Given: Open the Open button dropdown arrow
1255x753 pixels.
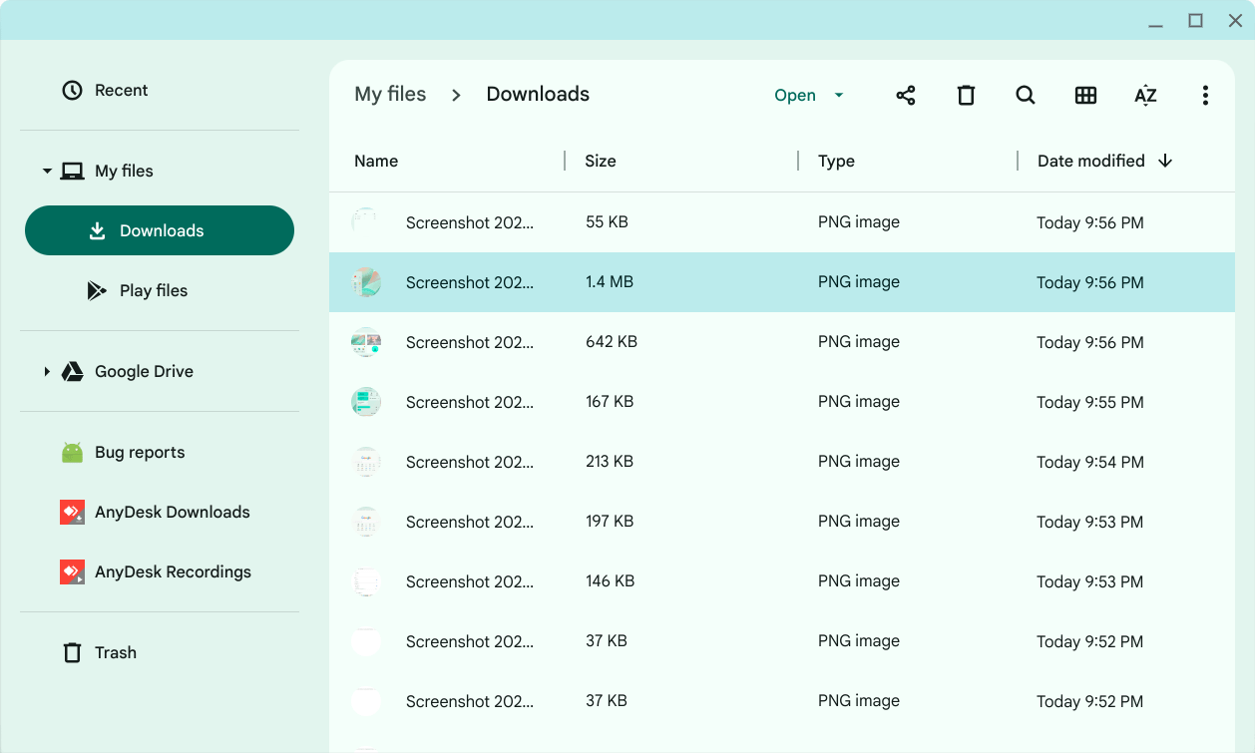Looking at the screenshot, I should [x=838, y=95].
